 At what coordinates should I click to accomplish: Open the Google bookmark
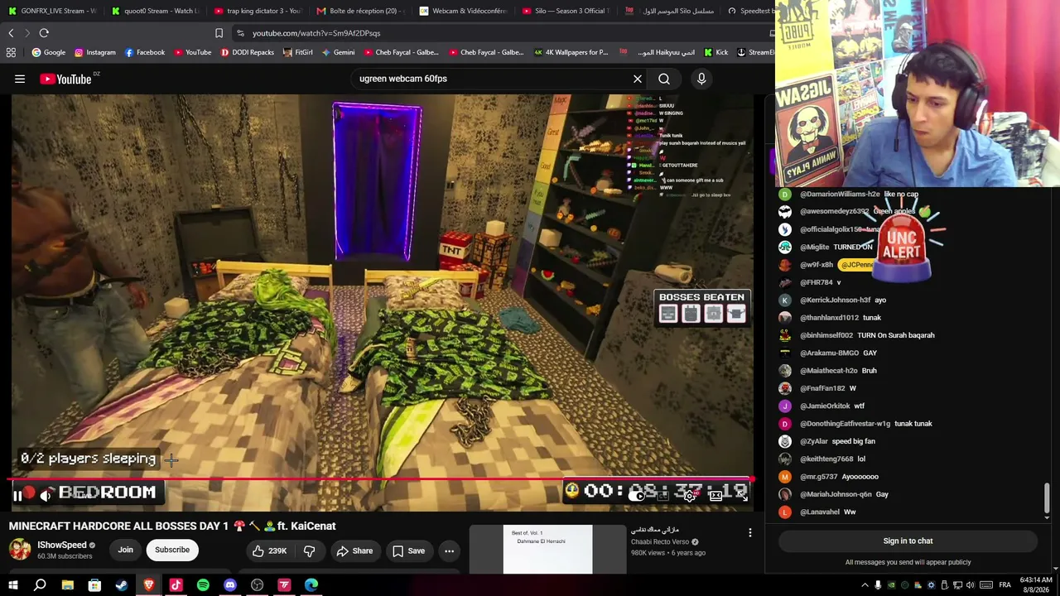(x=48, y=52)
